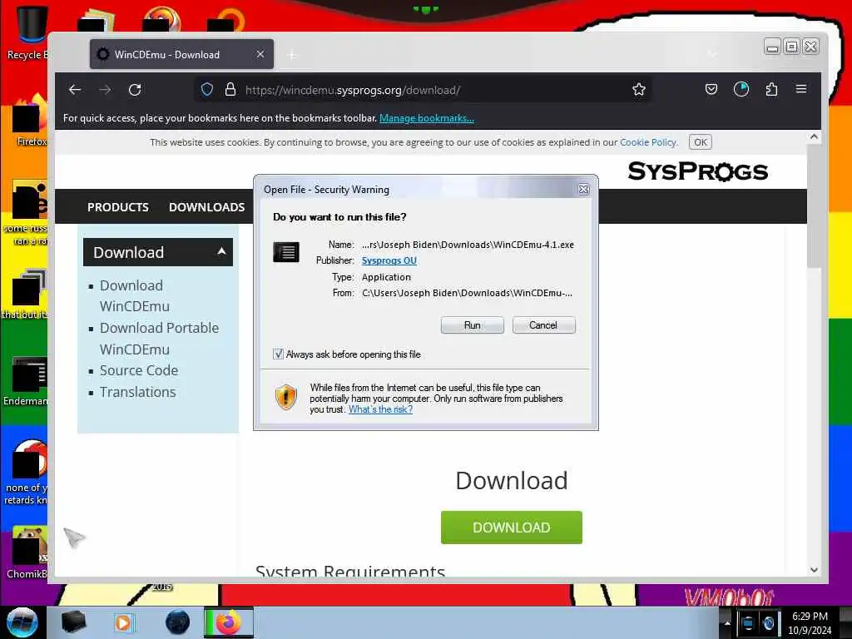Click Run in the security warning
Viewport: 852px width, 639px height.
(473, 325)
